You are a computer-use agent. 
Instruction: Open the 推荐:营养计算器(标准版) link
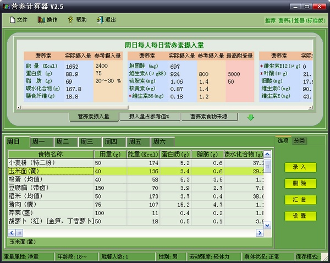point(295,21)
